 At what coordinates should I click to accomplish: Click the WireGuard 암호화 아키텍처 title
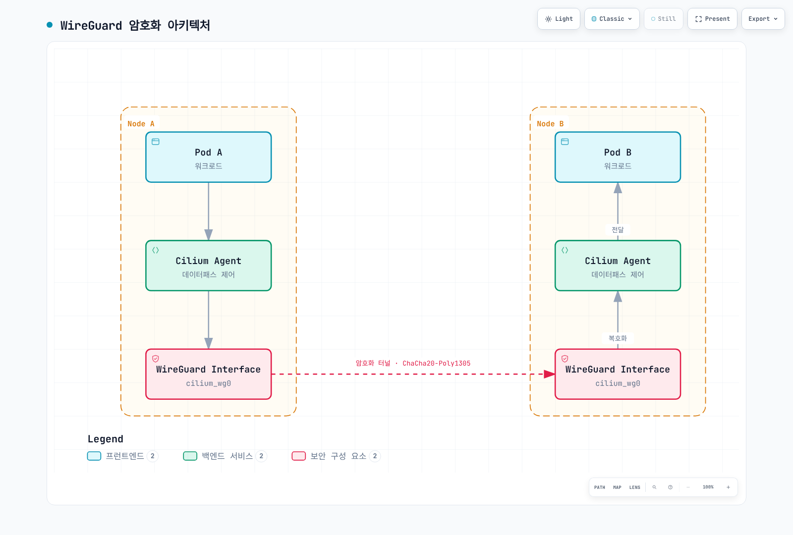coord(135,25)
